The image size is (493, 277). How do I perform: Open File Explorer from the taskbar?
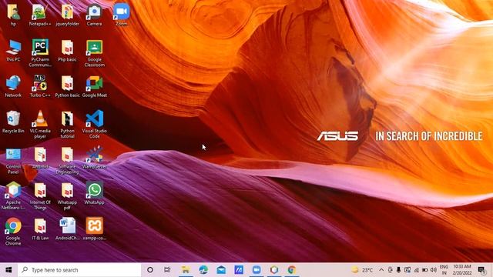pyautogui.click(x=186, y=270)
